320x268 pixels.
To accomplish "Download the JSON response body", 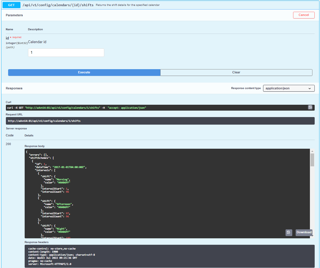I will [x=304, y=232].
